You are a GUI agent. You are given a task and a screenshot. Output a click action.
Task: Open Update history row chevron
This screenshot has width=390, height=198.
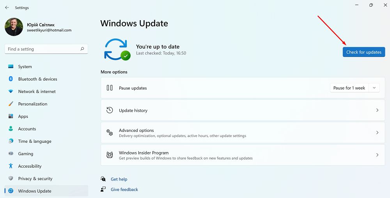(377, 110)
